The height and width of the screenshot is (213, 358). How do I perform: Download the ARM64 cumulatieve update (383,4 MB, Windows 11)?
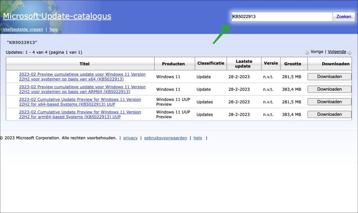coord(329,89)
